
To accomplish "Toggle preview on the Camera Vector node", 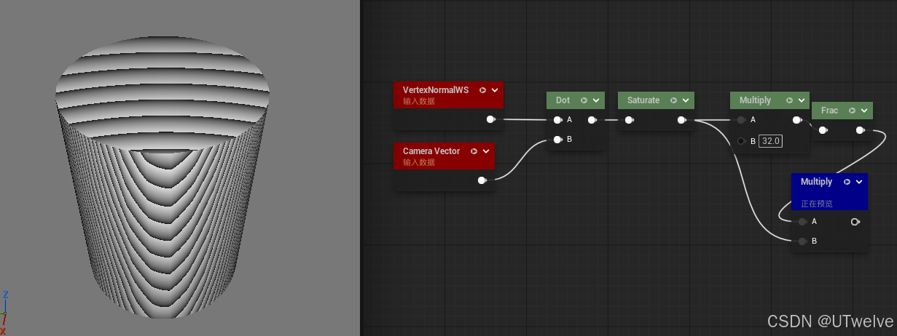I will [x=474, y=151].
